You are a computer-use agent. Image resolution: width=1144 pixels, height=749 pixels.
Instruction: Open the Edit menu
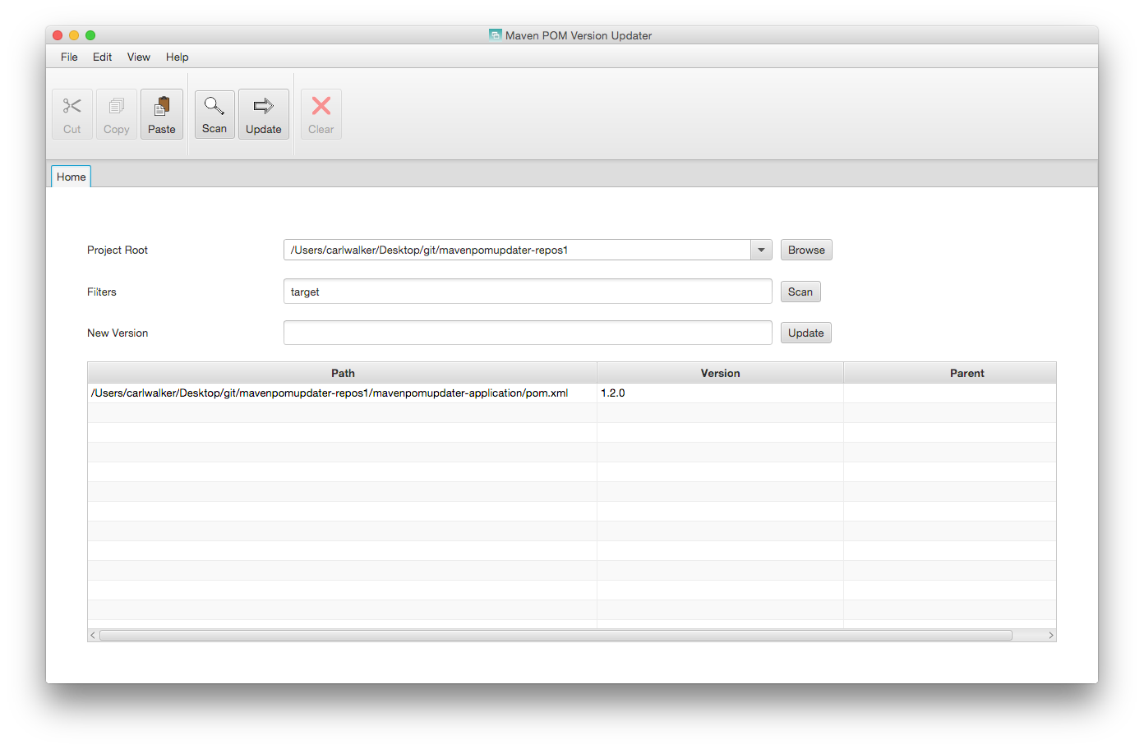pyautogui.click(x=102, y=57)
